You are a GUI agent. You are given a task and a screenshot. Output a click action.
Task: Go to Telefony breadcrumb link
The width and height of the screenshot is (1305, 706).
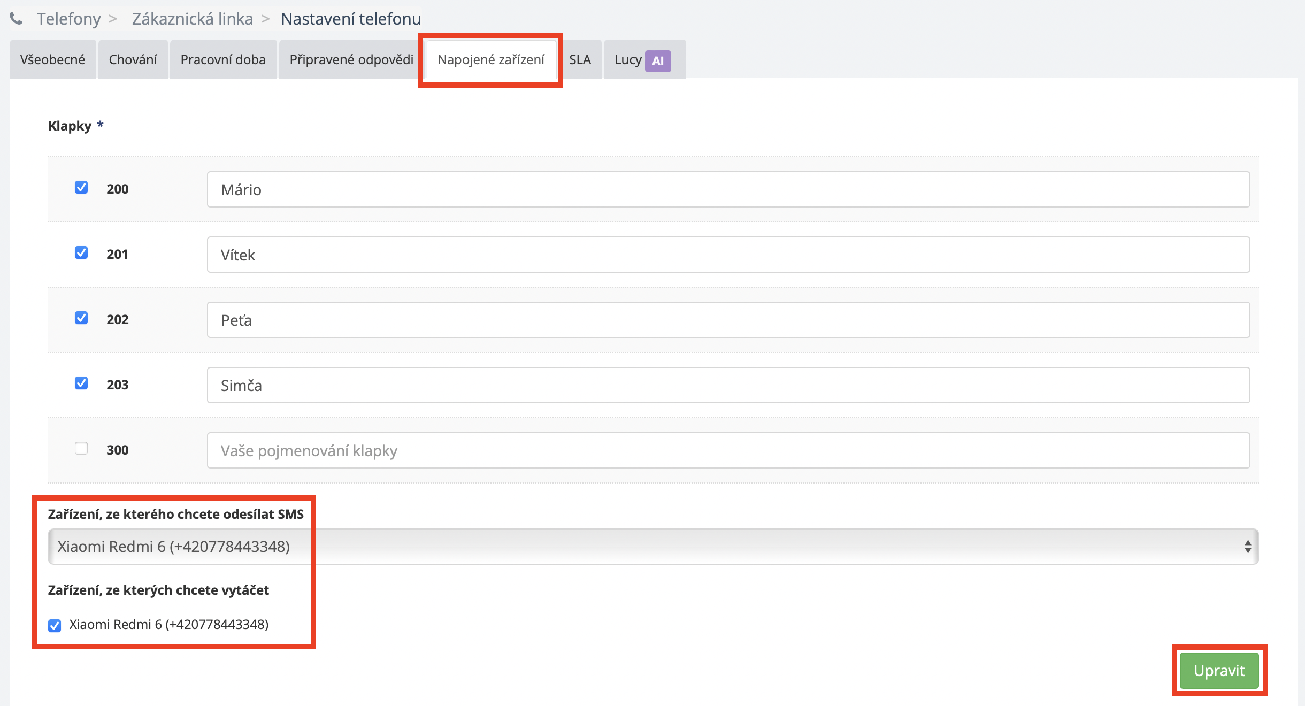[68, 19]
